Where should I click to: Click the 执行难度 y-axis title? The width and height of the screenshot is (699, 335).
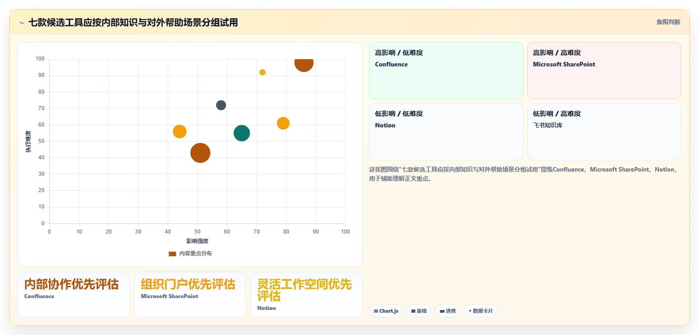point(28,142)
